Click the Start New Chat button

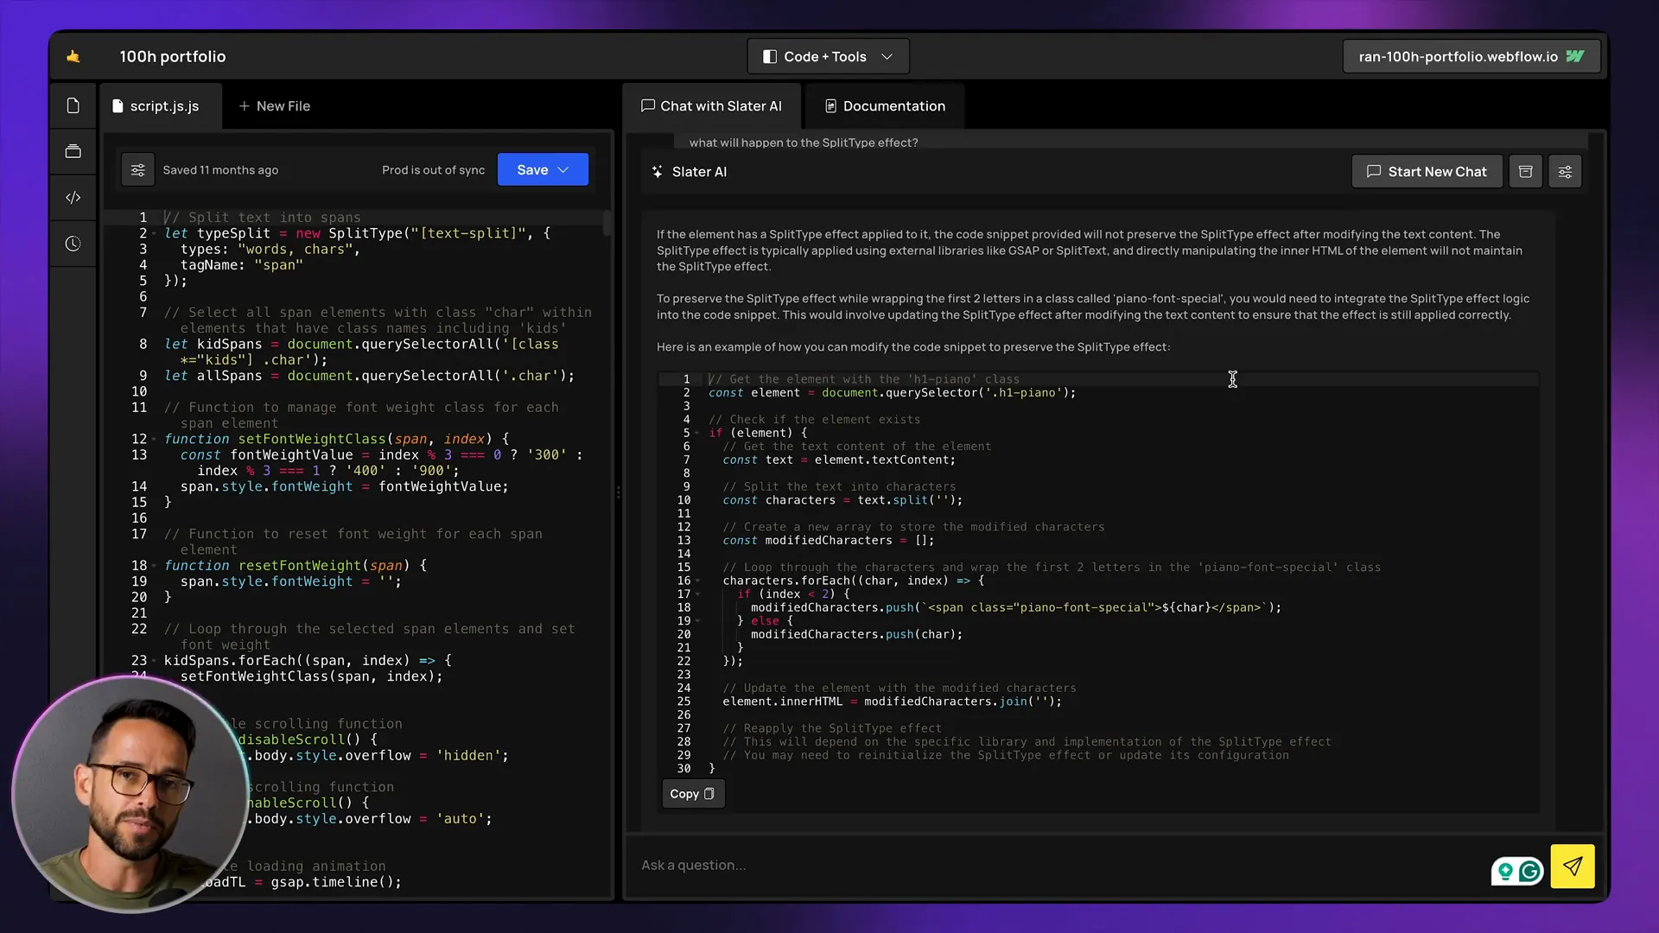[x=1427, y=172]
